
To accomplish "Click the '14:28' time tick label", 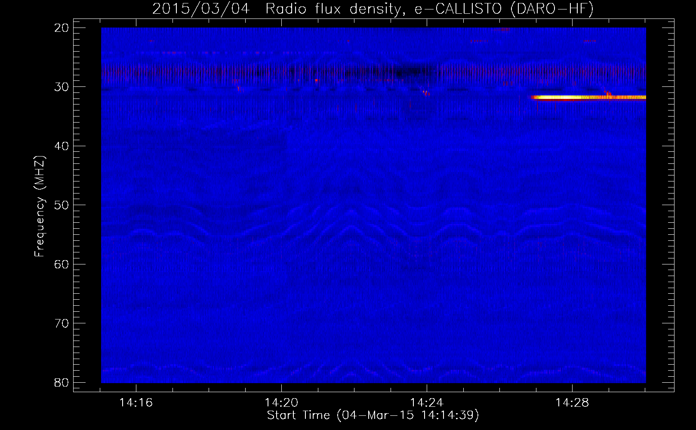I will (x=572, y=403).
